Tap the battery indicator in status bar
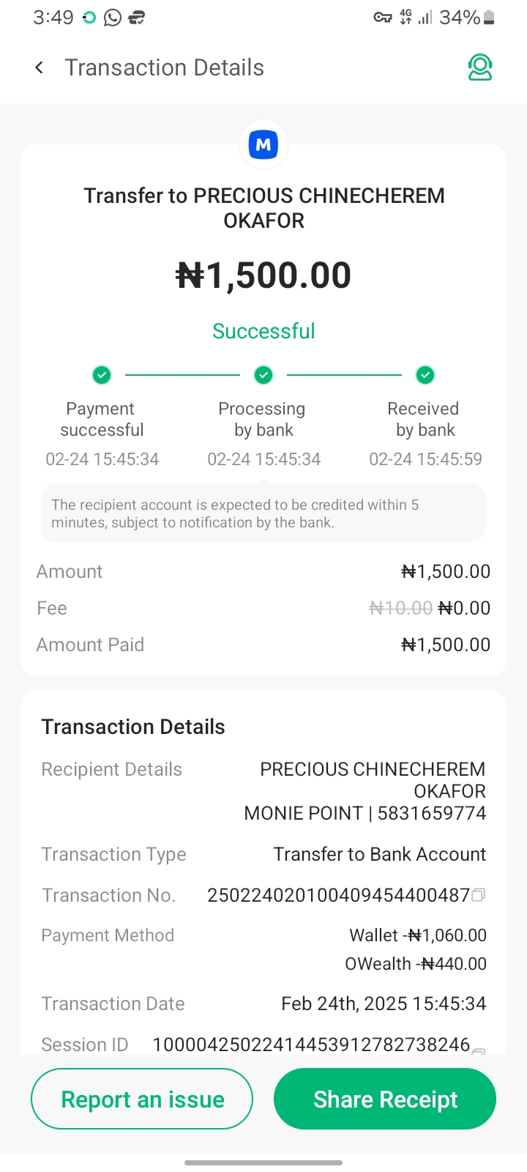This screenshot has height=1172, width=527. tap(489, 18)
